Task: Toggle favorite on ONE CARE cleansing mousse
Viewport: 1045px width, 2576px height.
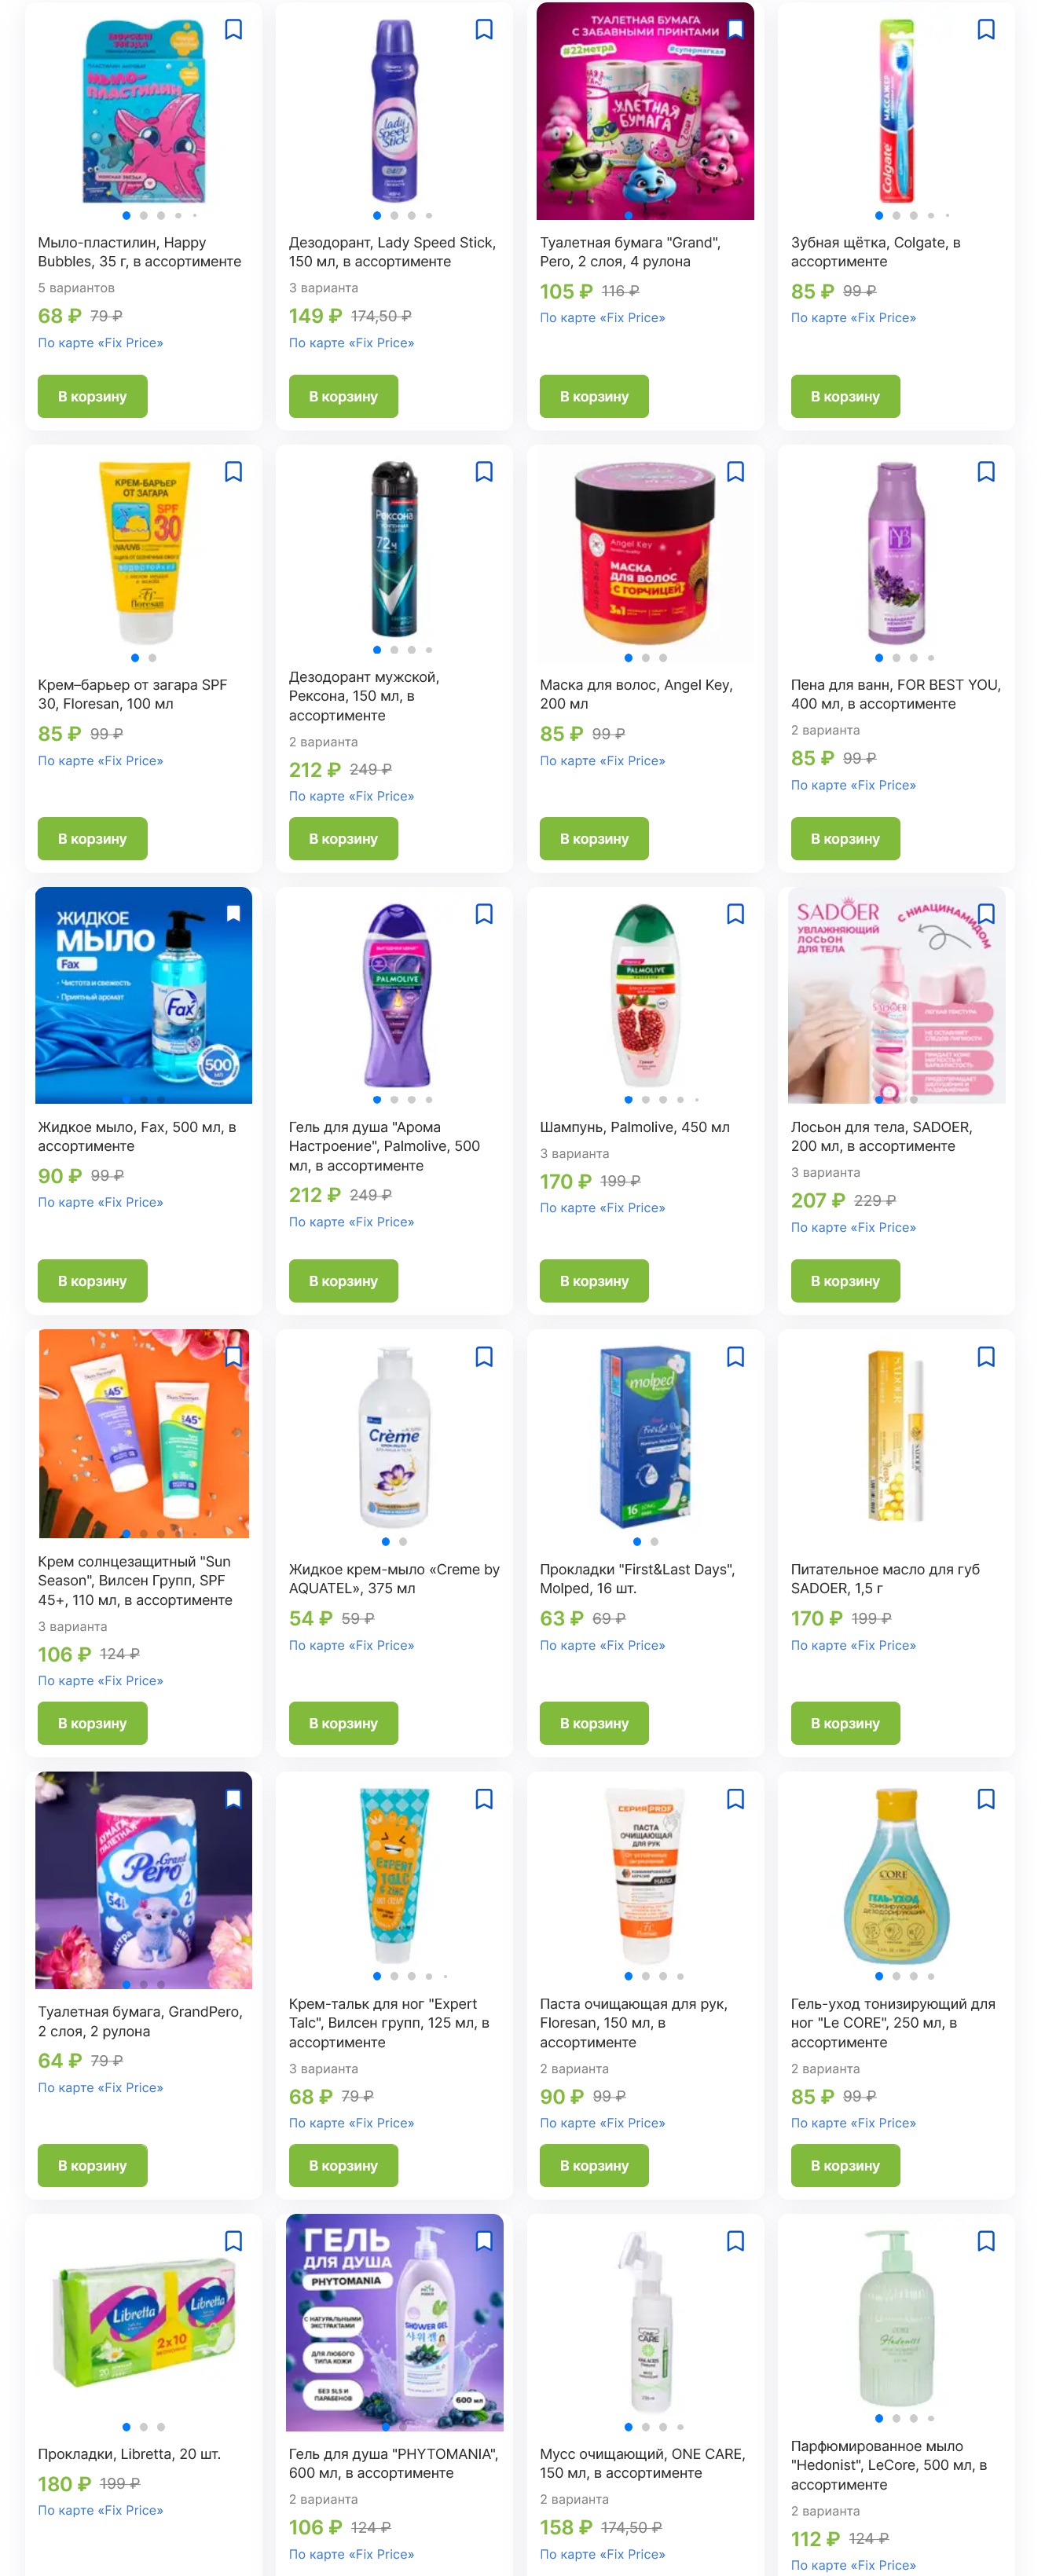Action: [735, 2241]
